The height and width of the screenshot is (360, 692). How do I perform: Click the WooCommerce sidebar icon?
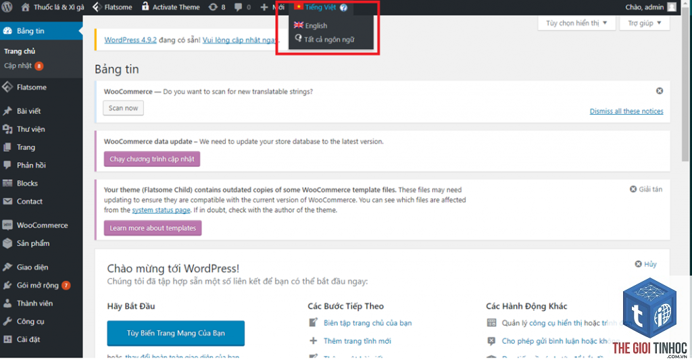tap(7, 225)
